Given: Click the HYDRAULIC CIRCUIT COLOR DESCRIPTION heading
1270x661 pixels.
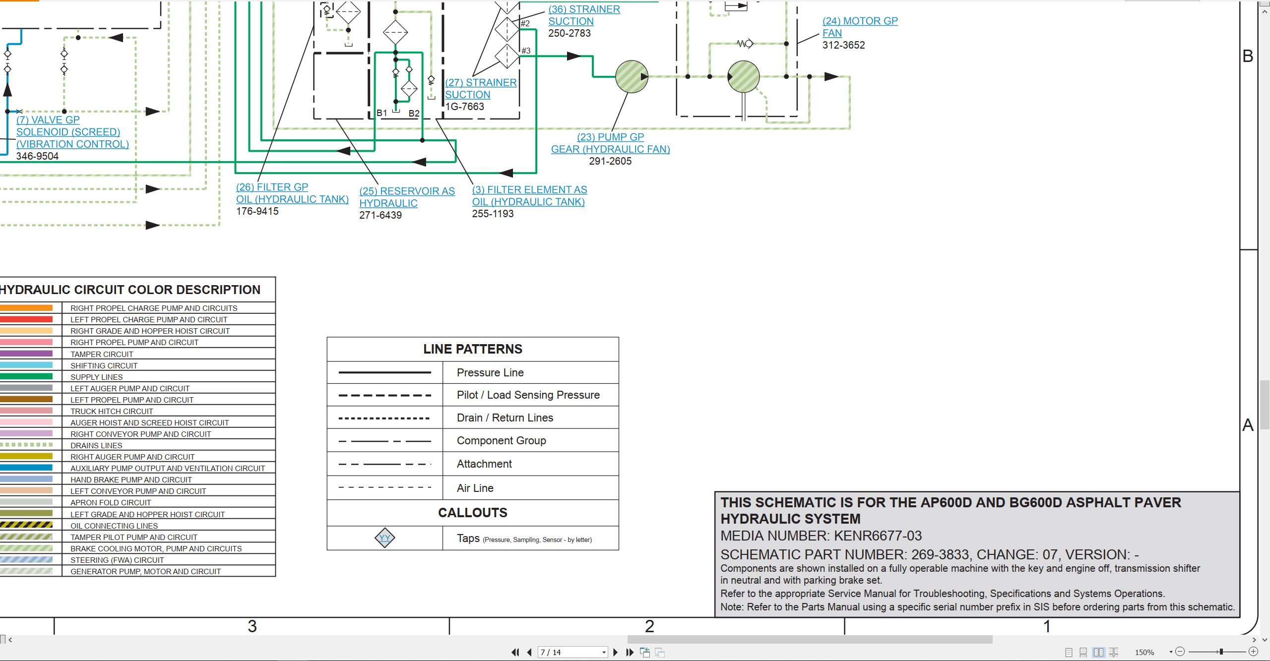Looking at the screenshot, I should tap(130, 290).
